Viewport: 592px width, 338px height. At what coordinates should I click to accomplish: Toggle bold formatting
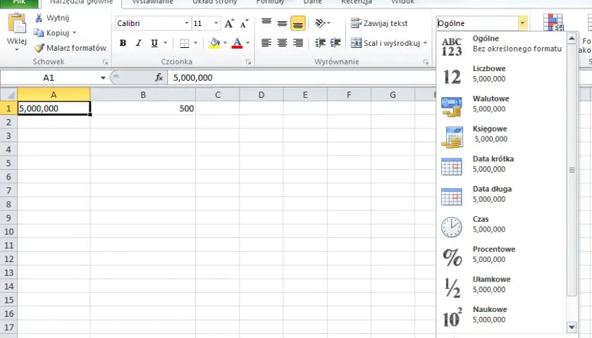123,43
